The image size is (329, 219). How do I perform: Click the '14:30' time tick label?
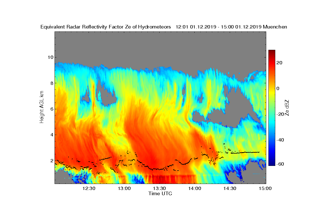click(x=230, y=188)
